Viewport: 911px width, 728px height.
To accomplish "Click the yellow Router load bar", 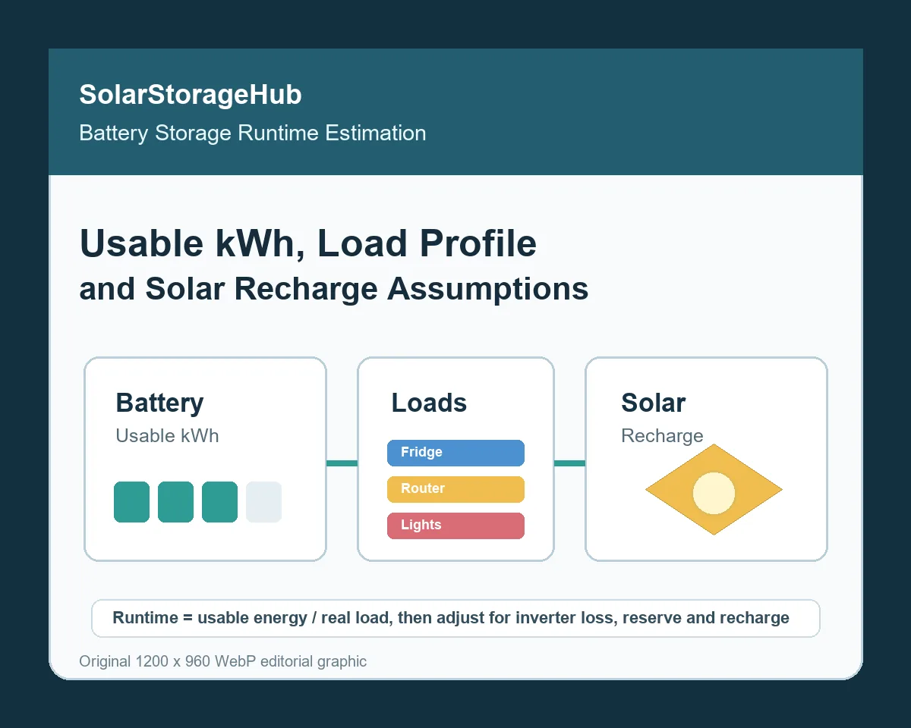I will click(455, 489).
